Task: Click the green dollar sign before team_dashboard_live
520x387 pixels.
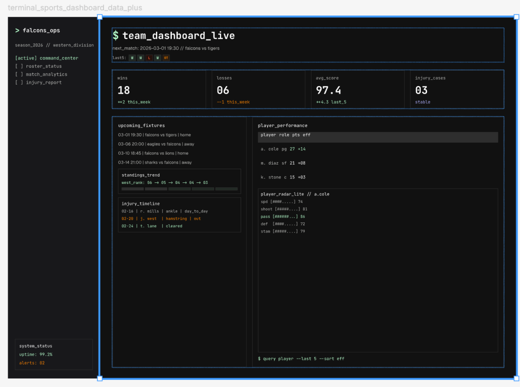Action: click(116, 36)
